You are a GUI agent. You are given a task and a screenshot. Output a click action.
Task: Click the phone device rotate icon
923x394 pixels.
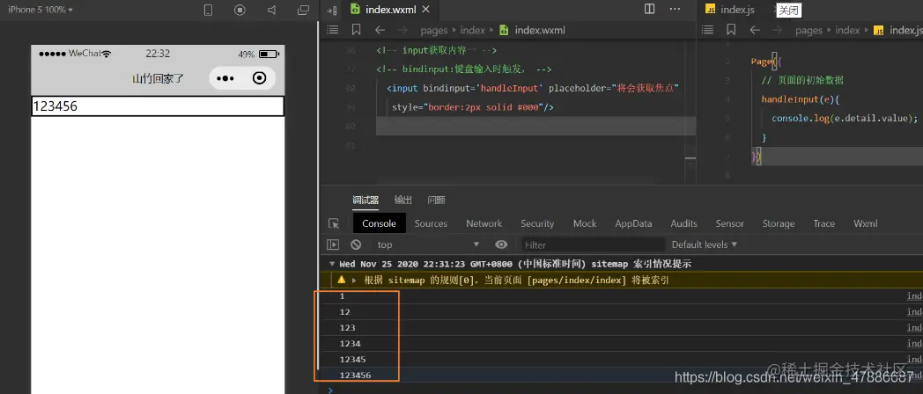pos(208,10)
